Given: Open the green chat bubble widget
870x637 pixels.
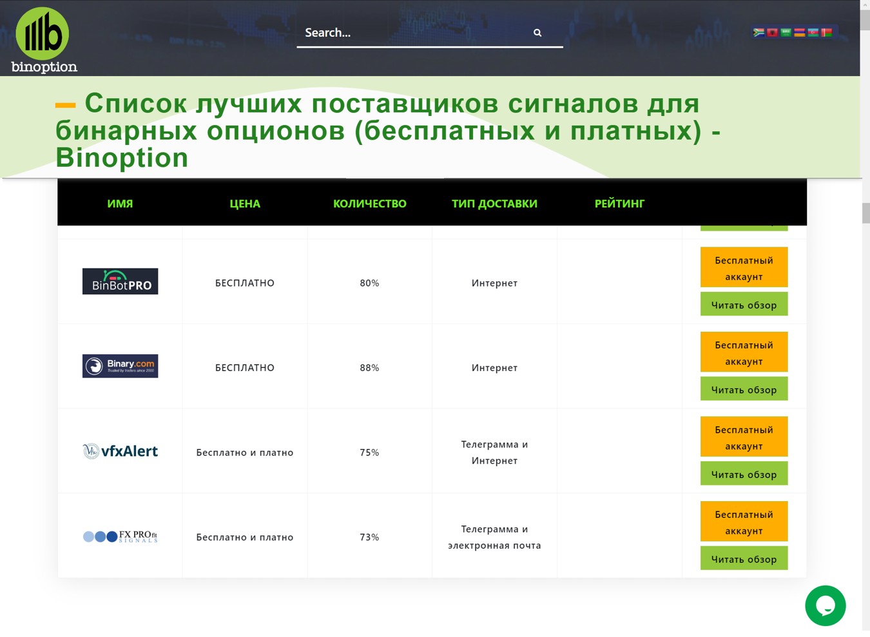Looking at the screenshot, I should coord(825,605).
